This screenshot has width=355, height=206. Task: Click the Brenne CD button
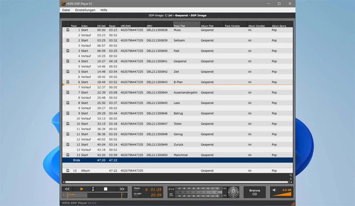pyautogui.click(x=254, y=192)
